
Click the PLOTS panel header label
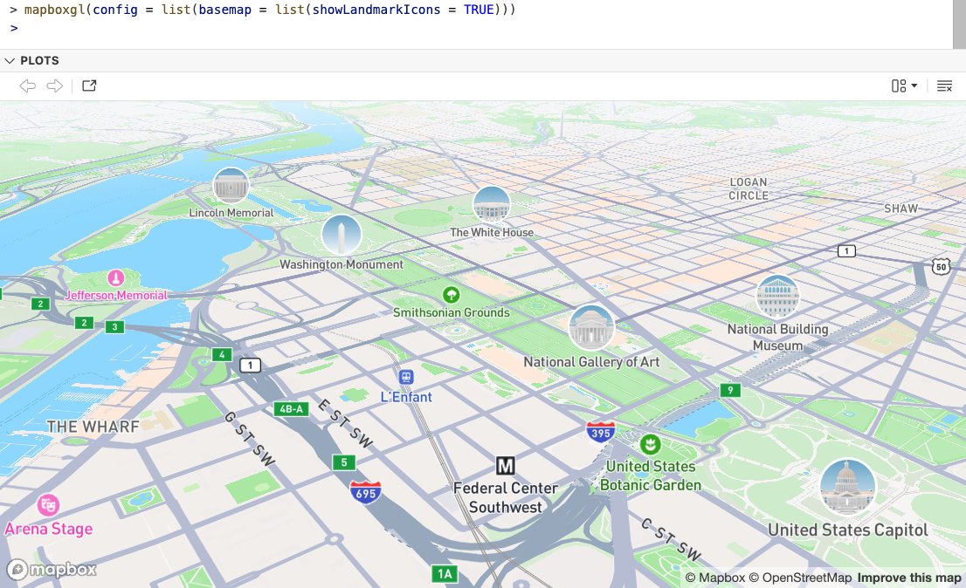[39, 60]
